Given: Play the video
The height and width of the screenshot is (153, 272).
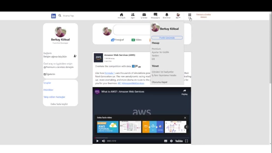Looking at the screenshot, I should pos(97,141).
